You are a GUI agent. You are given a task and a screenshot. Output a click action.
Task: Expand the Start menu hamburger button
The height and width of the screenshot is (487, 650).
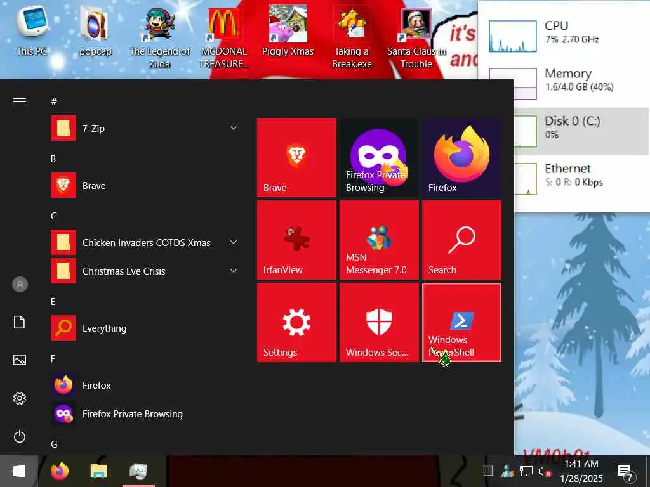point(20,102)
